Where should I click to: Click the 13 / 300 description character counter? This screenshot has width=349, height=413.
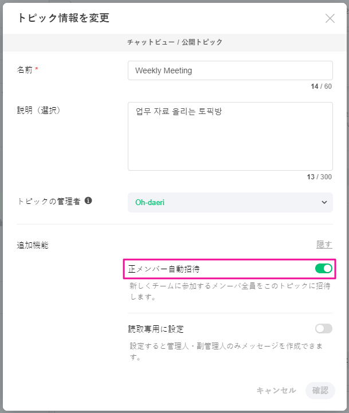tap(319, 177)
